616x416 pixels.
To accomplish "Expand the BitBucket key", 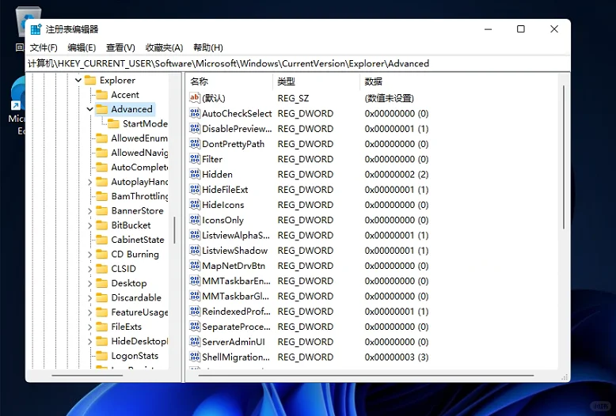I will (x=90, y=225).
